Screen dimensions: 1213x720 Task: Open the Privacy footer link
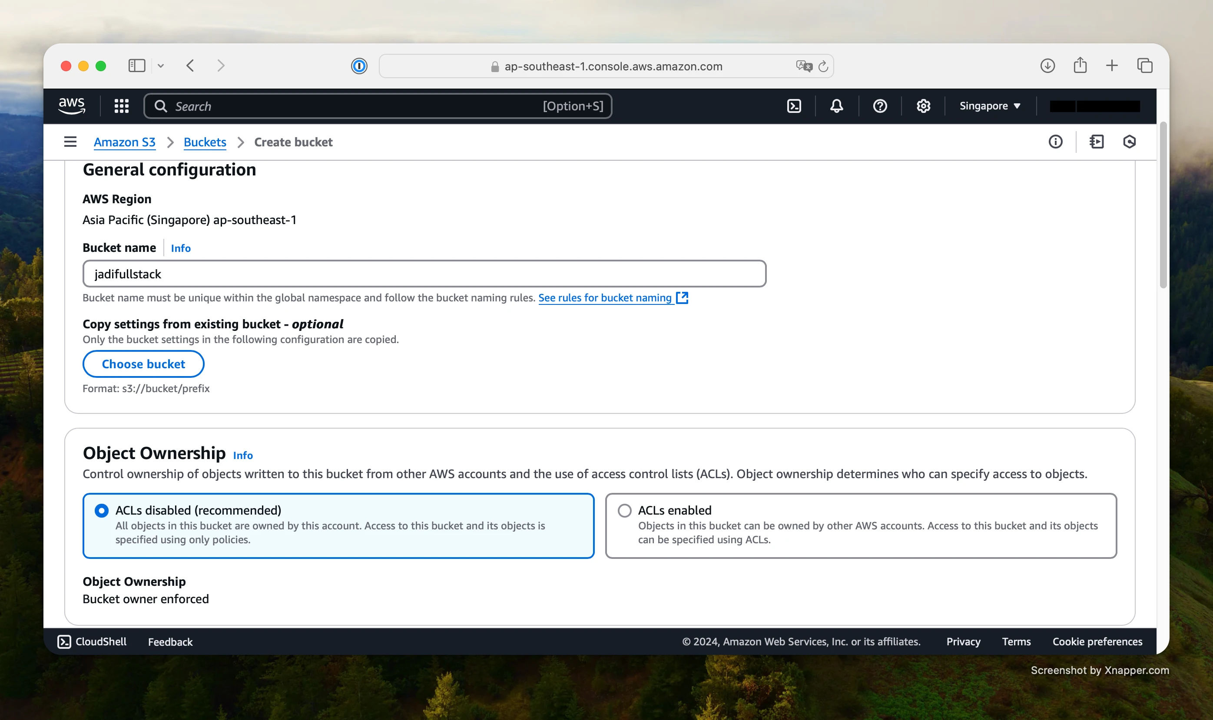963,641
